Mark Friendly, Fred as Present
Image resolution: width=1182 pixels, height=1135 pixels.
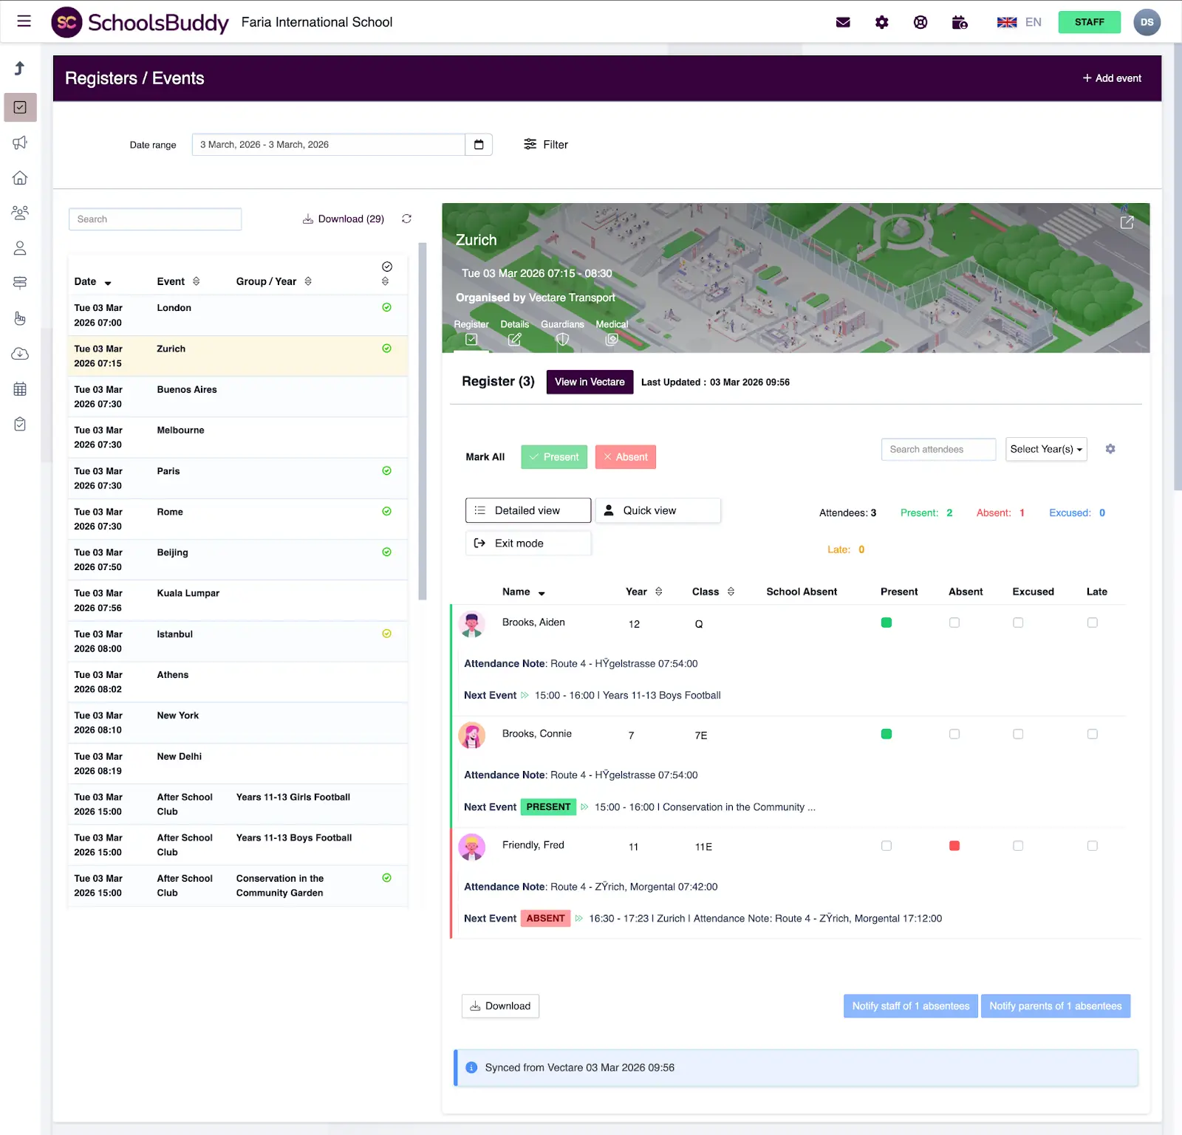click(x=886, y=846)
